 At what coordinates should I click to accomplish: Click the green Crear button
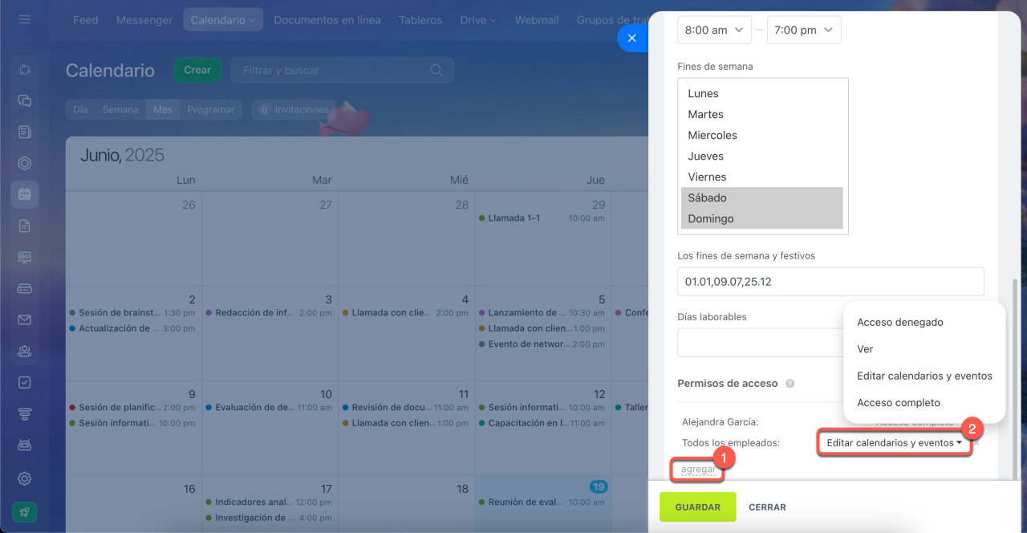[x=197, y=70]
